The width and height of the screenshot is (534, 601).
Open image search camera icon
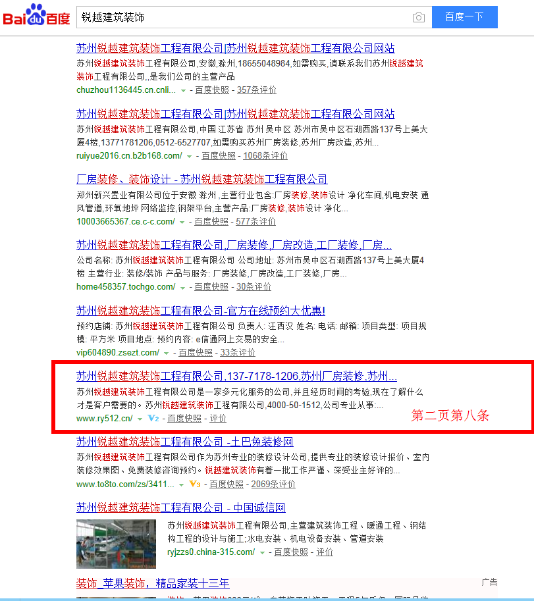coord(419,17)
